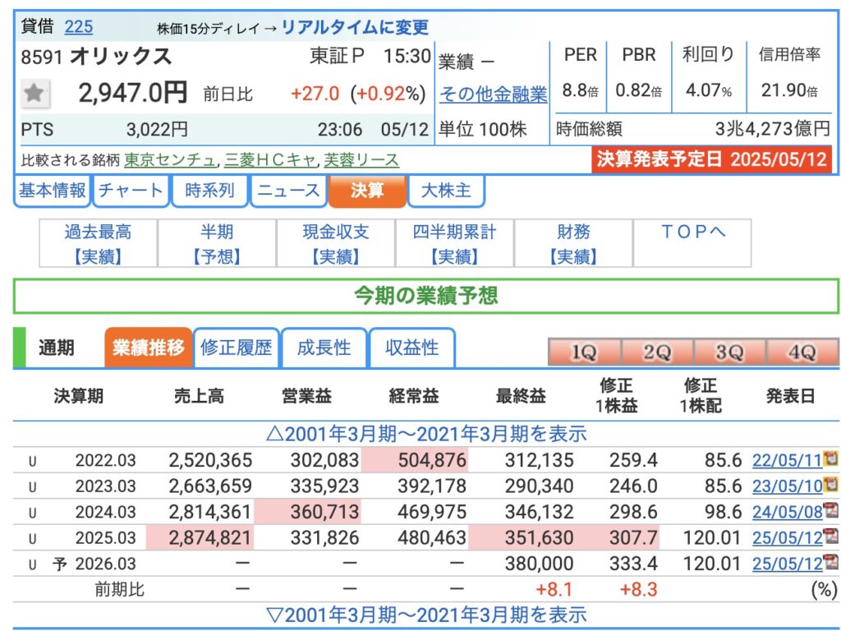Click the 売上高 column header
The height and width of the screenshot is (631, 841).
pyautogui.click(x=199, y=397)
